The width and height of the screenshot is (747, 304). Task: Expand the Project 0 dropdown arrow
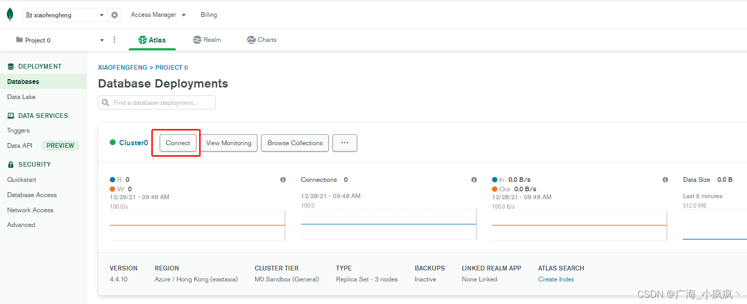coord(102,40)
